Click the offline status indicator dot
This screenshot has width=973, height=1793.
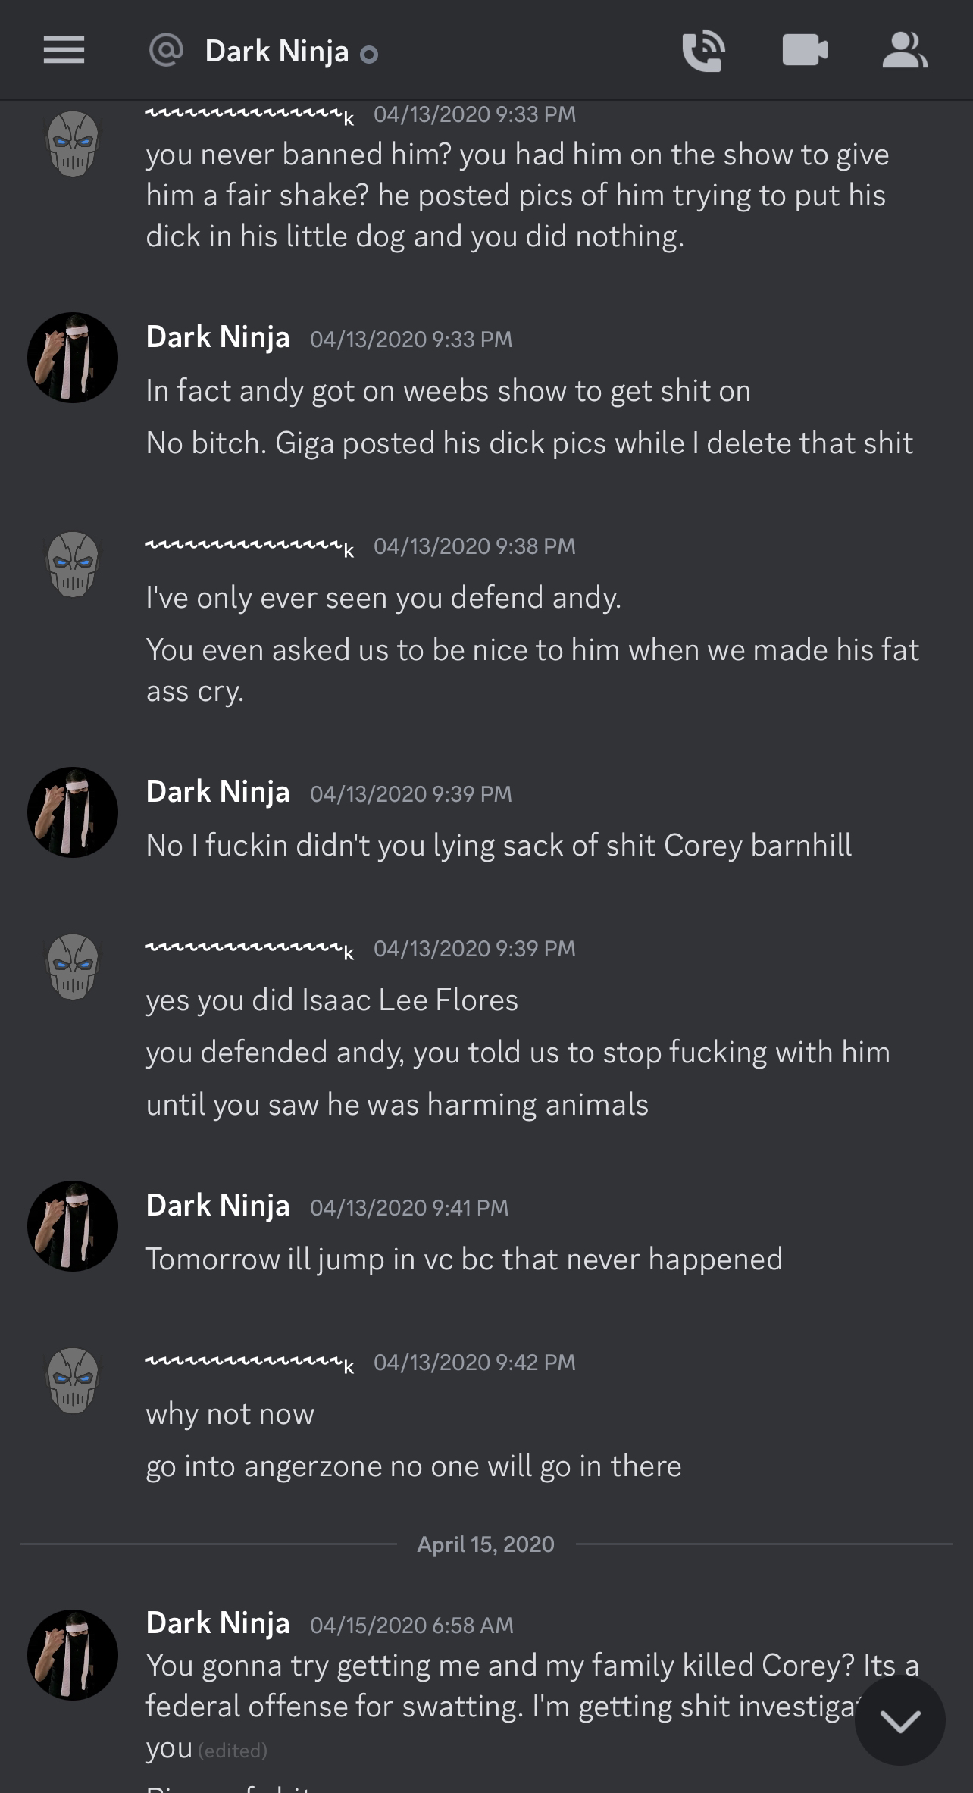(369, 55)
